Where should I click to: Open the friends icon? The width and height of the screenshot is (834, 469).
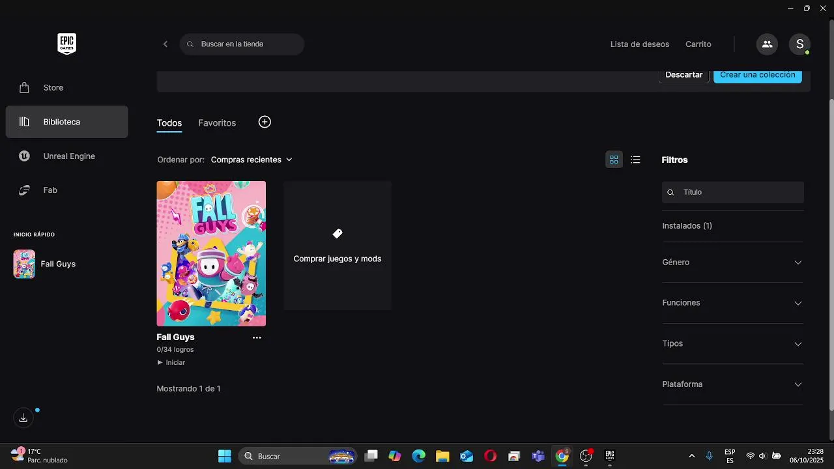[x=767, y=44]
